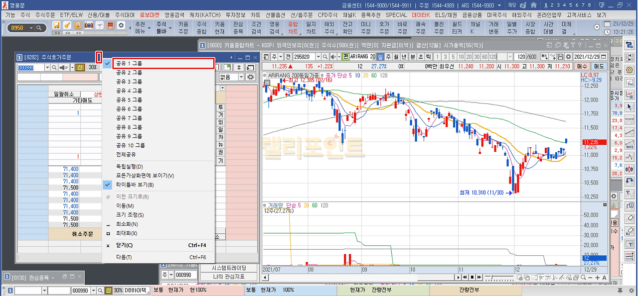Expand stock code 295820 dropdown arrow
Image resolution: width=638 pixels, height=296 pixels.
pos(318,57)
